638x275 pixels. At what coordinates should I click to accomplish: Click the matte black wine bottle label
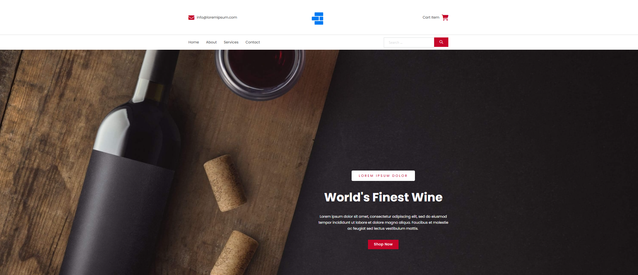[117, 214]
